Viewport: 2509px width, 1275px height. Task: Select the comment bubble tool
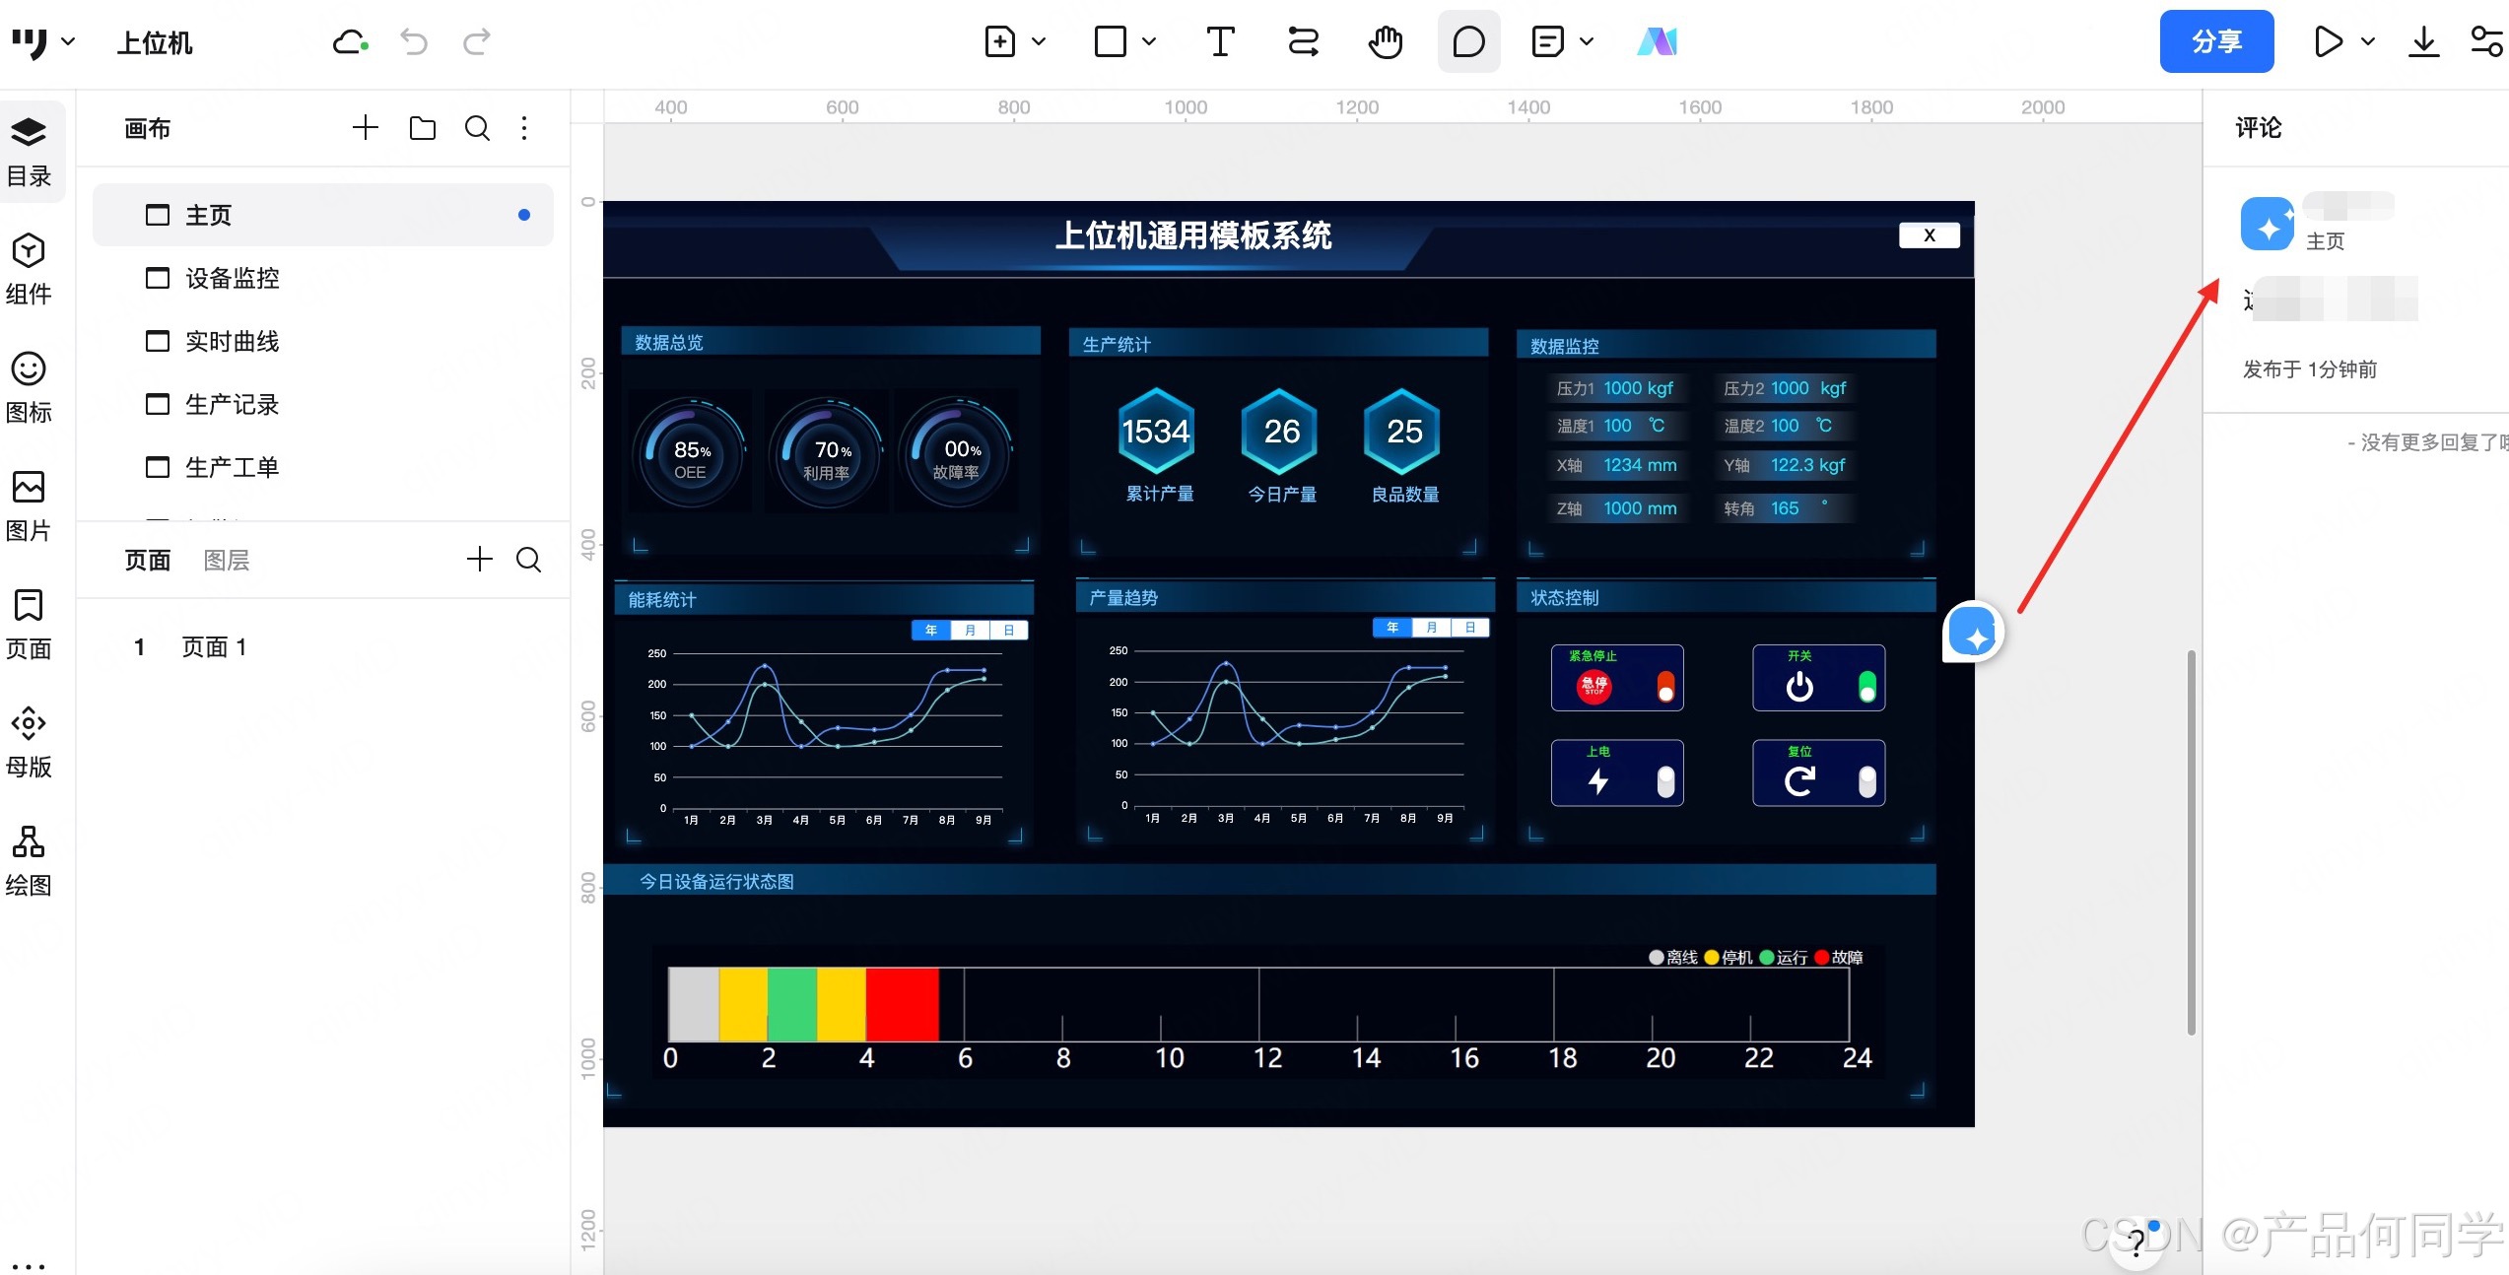(1468, 42)
